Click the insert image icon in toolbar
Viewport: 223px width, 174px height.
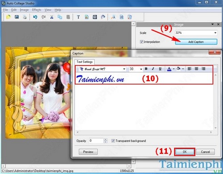pyautogui.click(x=87, y=17)
